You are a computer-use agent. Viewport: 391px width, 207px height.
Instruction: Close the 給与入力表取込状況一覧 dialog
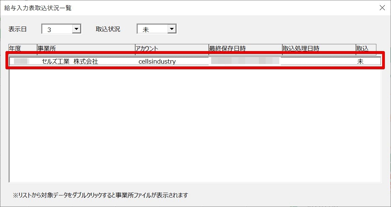point(382,8)
